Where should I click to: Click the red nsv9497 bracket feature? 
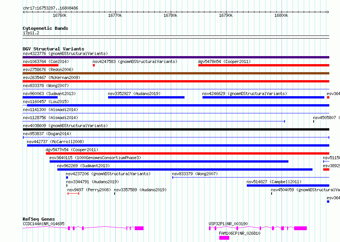pos(73,194)
